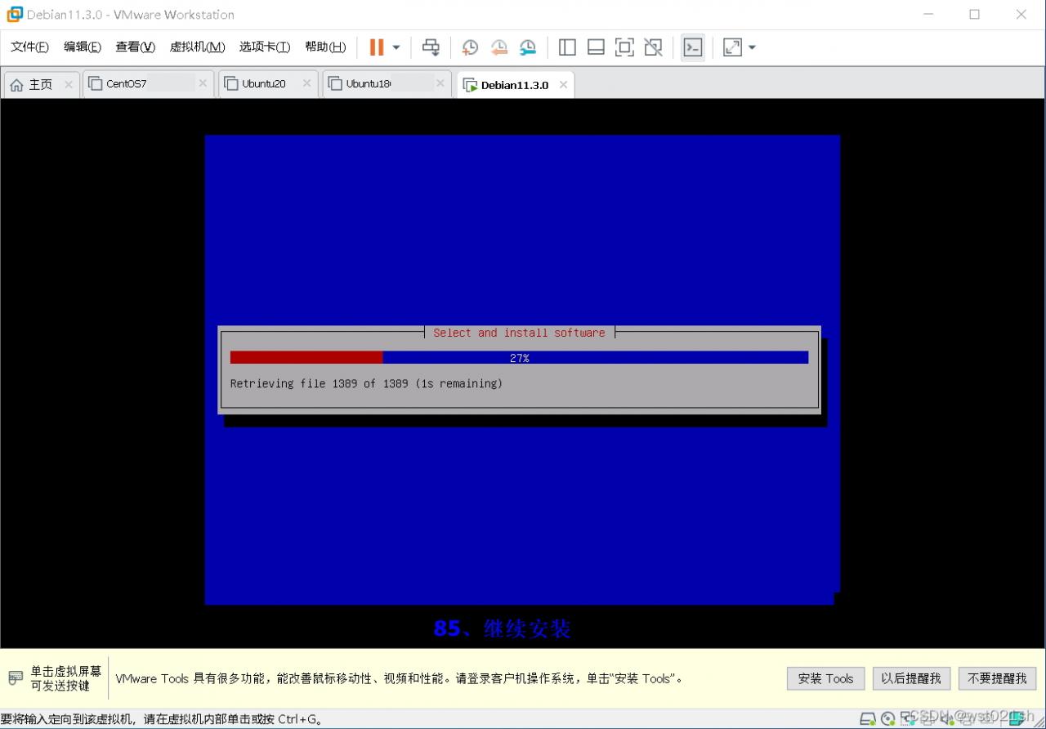Click the Ctrl+G input redirect status text
This screenshot has width=1046, height=729.
tap(162, 720)
